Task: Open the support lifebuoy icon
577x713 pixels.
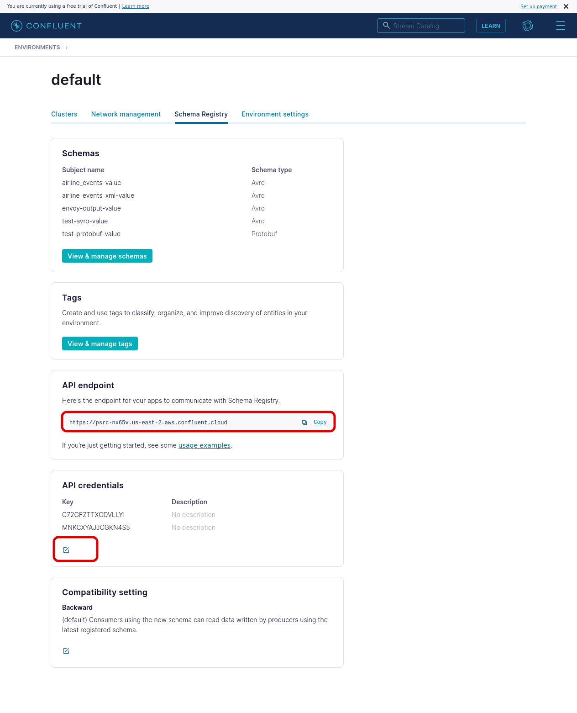Action: pyautogui.click(x=528, y=26)
